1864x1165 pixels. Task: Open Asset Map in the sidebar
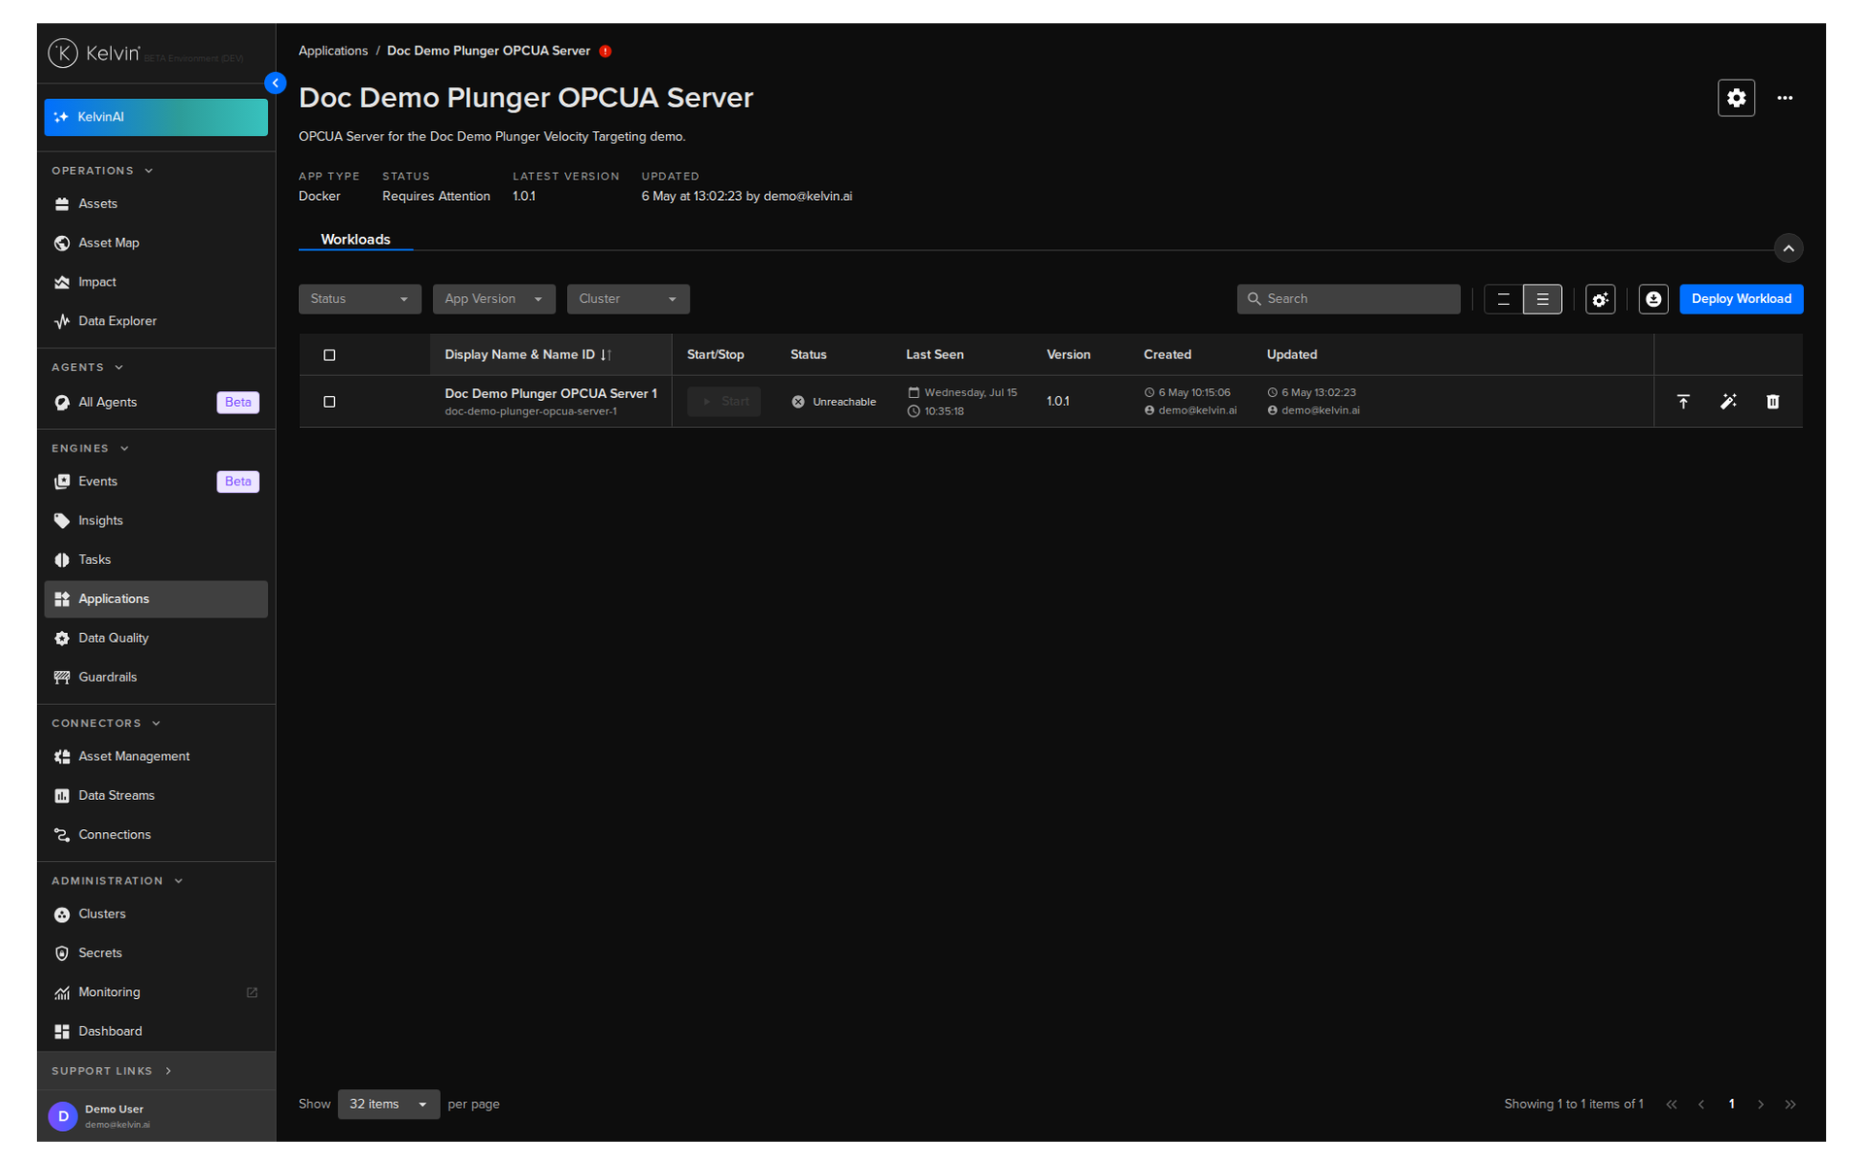pyautogui.click(x=155, y=243)
